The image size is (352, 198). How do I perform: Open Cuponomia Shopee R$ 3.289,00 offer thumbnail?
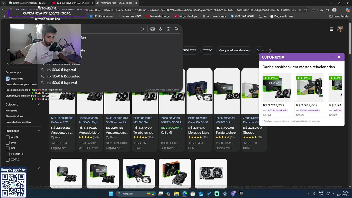[x=310, y=87]
